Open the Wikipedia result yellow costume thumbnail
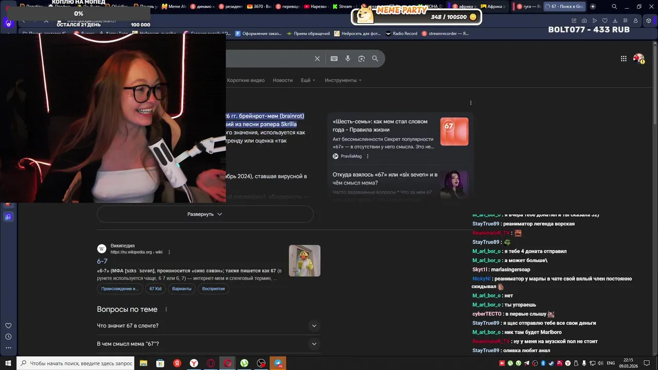Image resolution: width=658 pixels, height=370 pixels. point(304,261)
